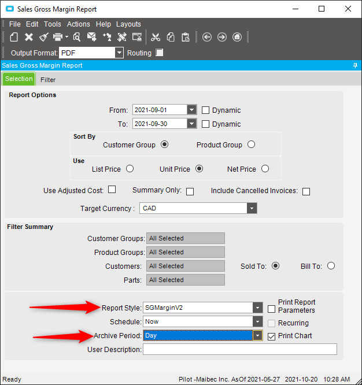Click the Customer Groups All Selected field
This screenshot has height=385, width=362.
(186, 238)
